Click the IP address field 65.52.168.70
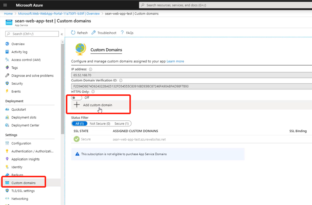Screen dimensions: 312x205 pos(192,75)
